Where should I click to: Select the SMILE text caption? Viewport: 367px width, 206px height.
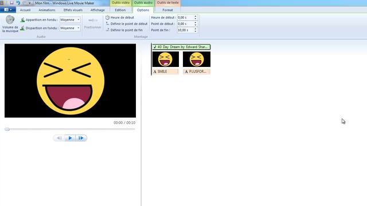point(166,72)
